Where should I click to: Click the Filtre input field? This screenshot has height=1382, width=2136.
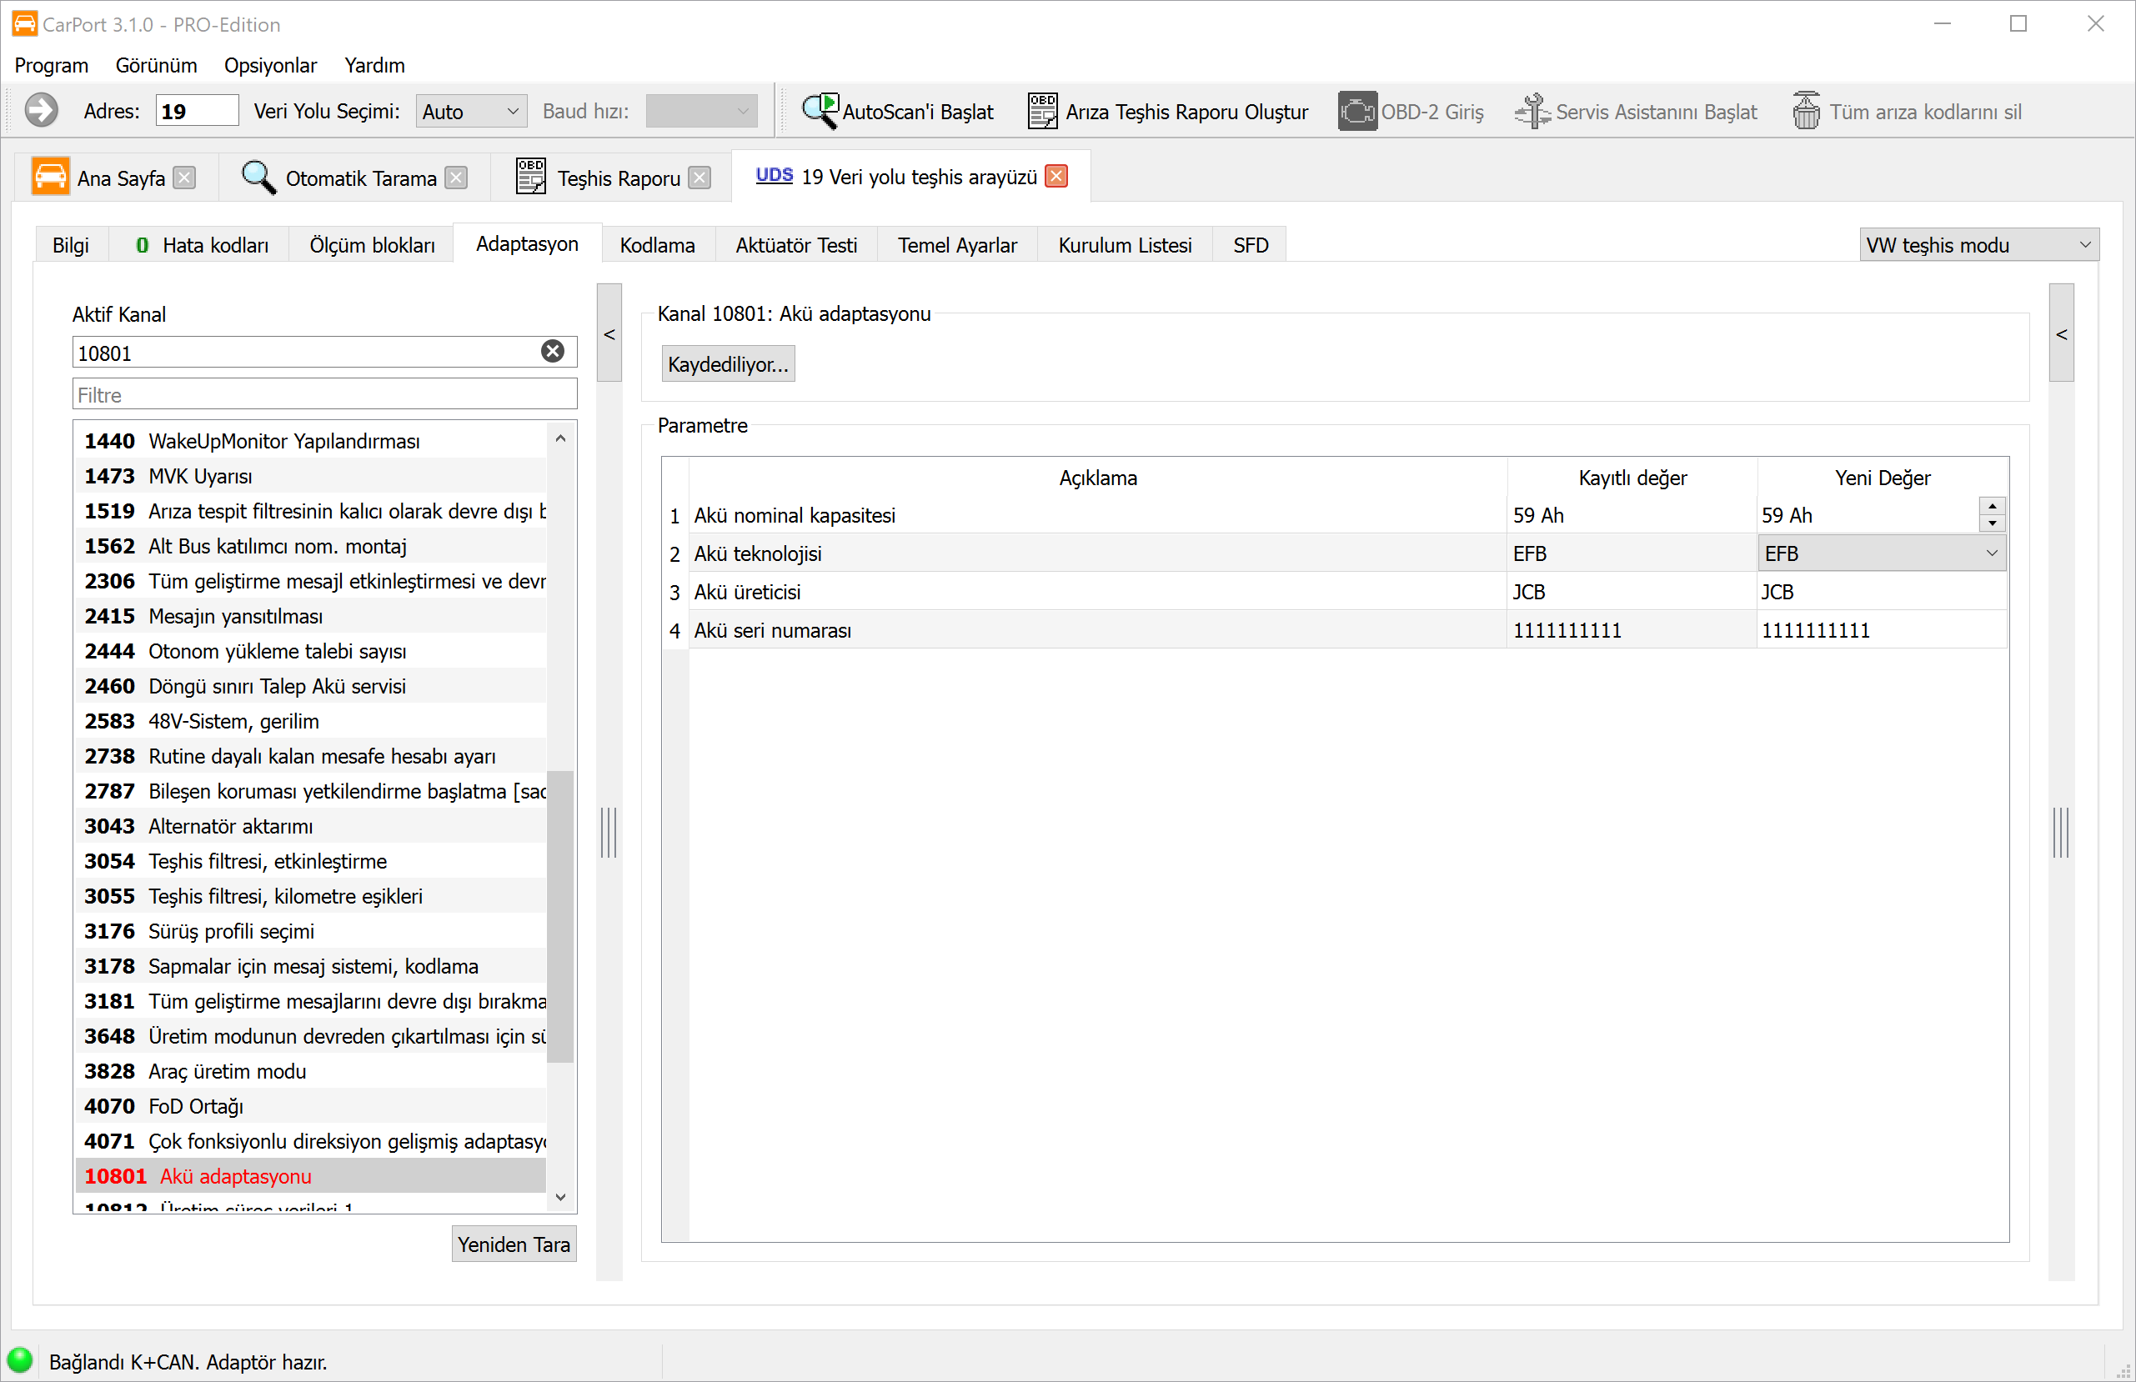tap(324, 395)
